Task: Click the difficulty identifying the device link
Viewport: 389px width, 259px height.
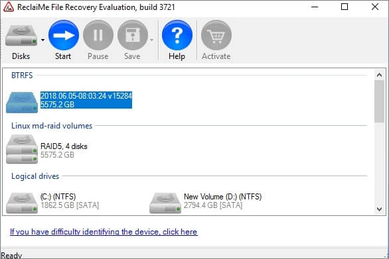Action: coord(104,232)
